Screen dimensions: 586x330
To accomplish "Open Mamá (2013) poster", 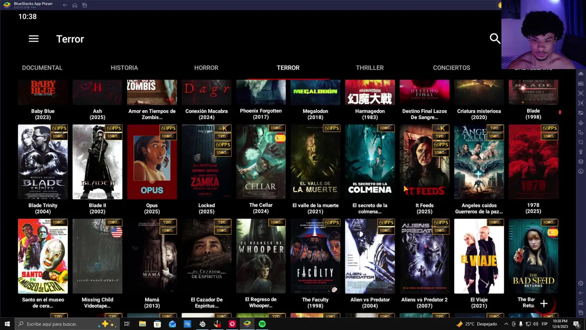I will click(152, 256).
